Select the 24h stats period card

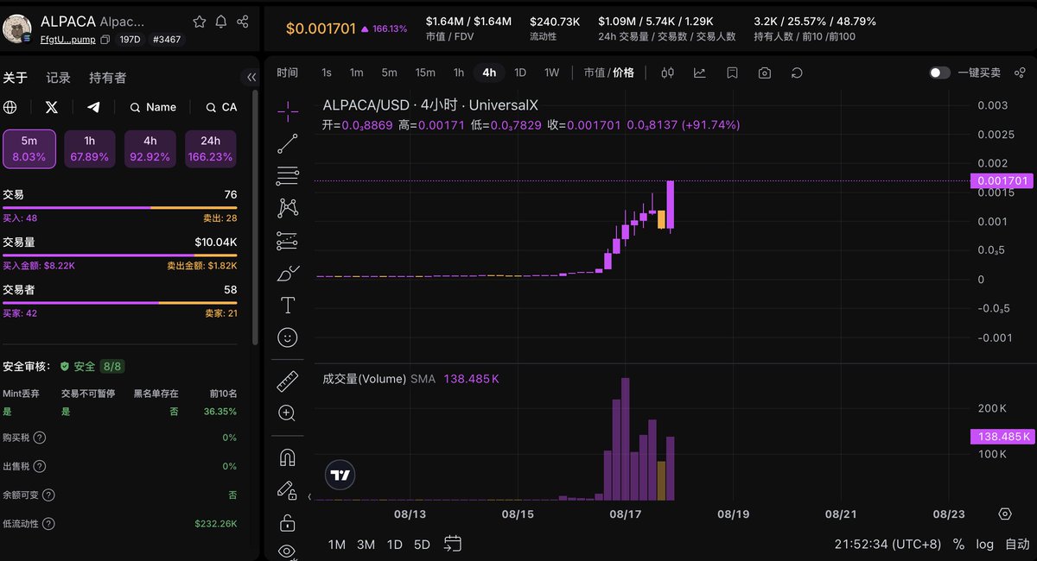tap(211, 148)
